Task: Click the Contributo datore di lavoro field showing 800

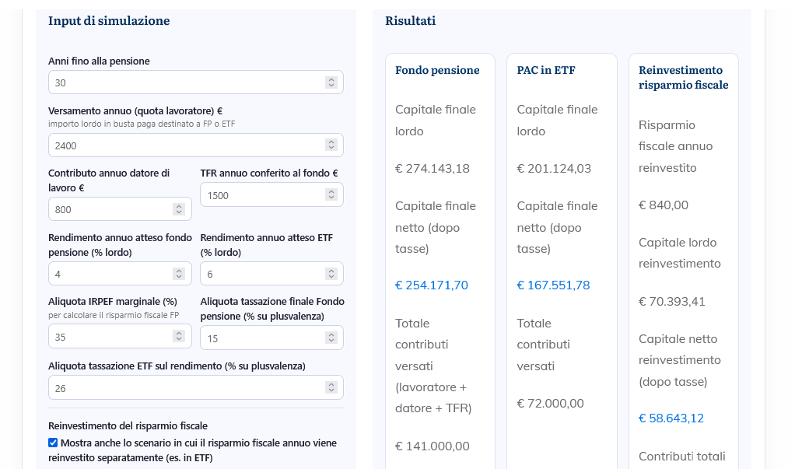Action: click(109, 209)
